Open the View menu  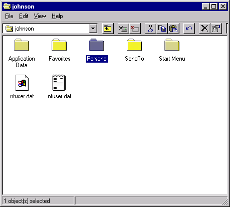coord(40,16)
